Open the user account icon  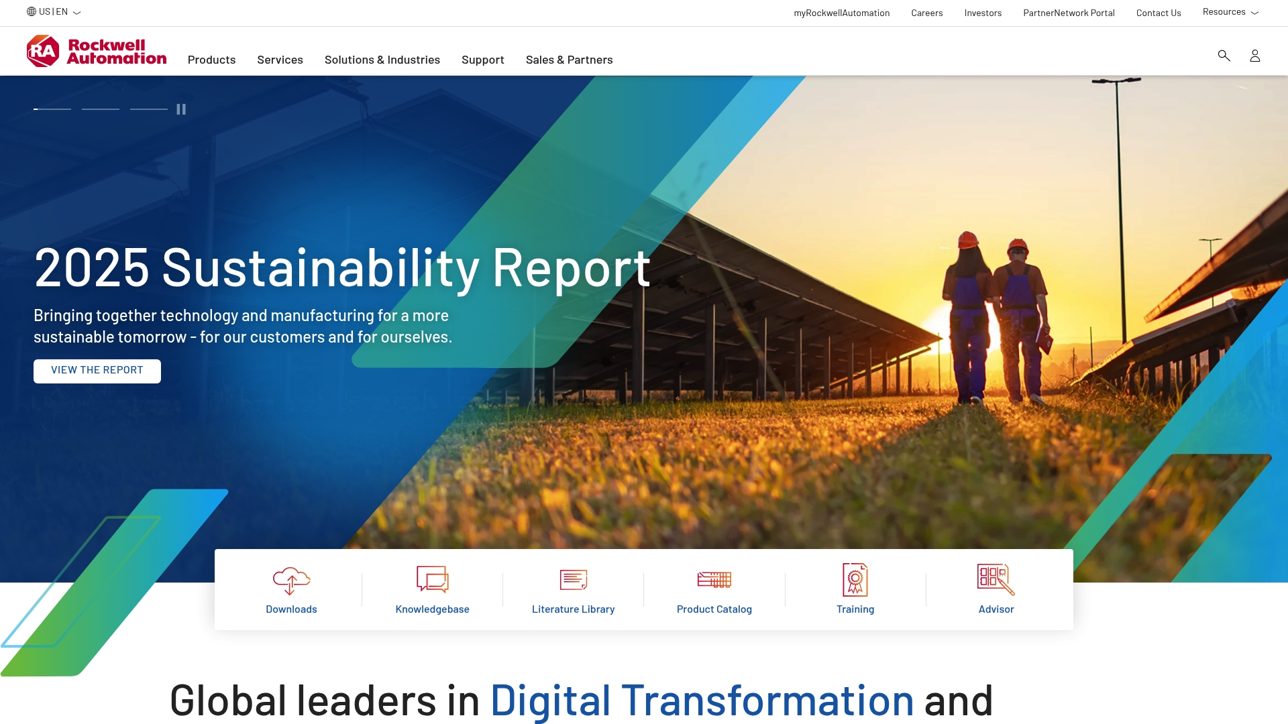pos(1254,56)
